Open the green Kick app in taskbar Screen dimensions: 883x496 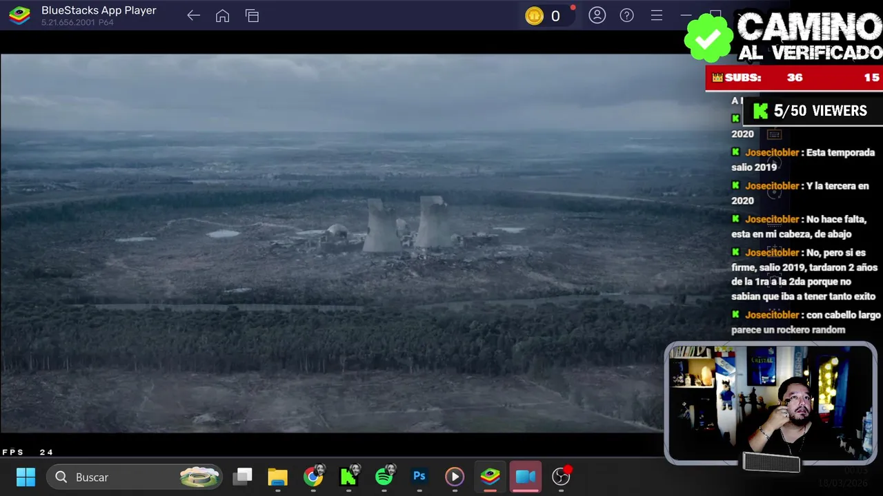tap(349, 477)
